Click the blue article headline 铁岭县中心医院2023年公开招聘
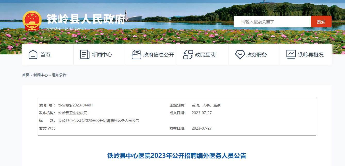Image resolution: width=345 pixels, height=166 pixels. click(x=177, y=156)
